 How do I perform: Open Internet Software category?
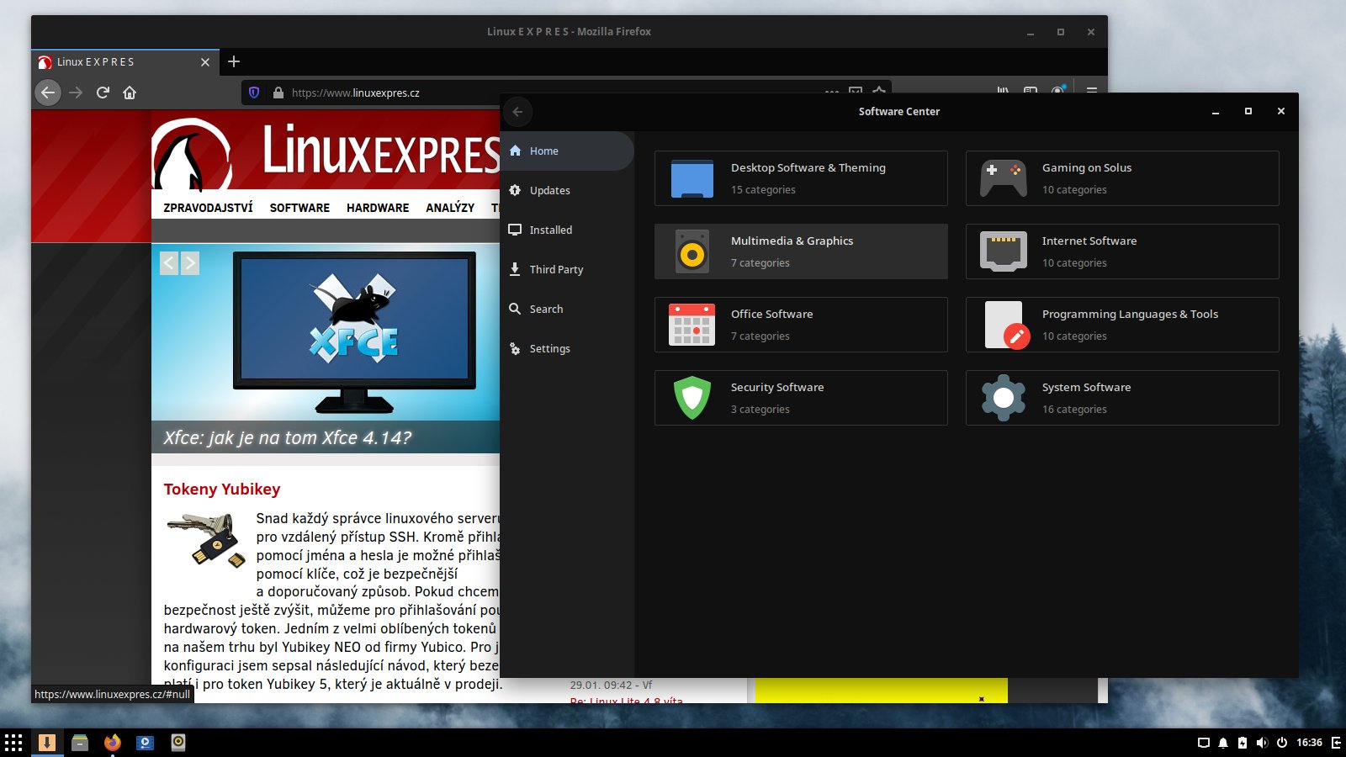click(x=1122, y=251)
